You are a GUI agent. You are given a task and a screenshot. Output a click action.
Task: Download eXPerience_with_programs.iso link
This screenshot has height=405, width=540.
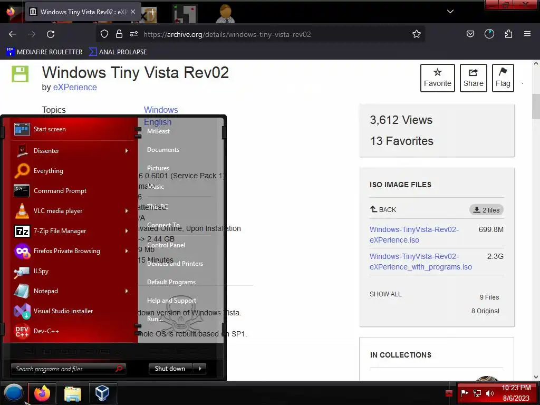pos(420,262)
